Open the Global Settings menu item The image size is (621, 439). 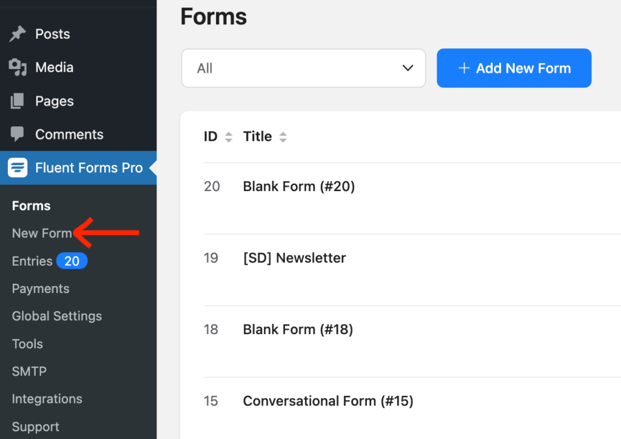click(x=56, y=316)
